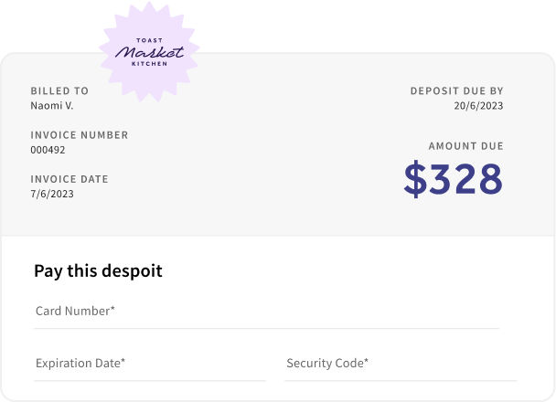This screenshot has height=402, width=556.
Task: Click the Amount Due label
Action: (x=466, y=146)
